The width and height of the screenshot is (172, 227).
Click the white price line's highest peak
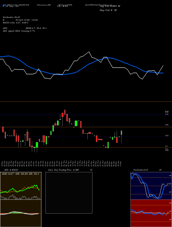coord(89,52)
